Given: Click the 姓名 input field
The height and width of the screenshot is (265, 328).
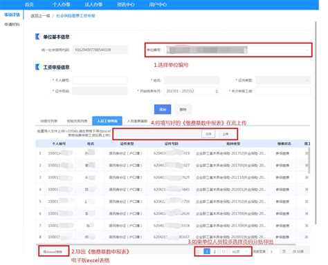Looking at the screenshot, I should pyautogui.click(x=192, y=80).
